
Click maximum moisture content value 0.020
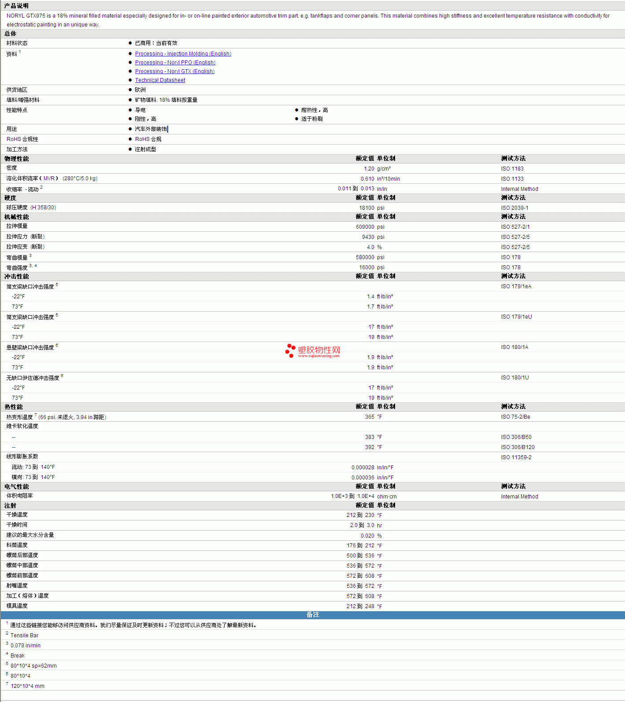tap(367, 536)
